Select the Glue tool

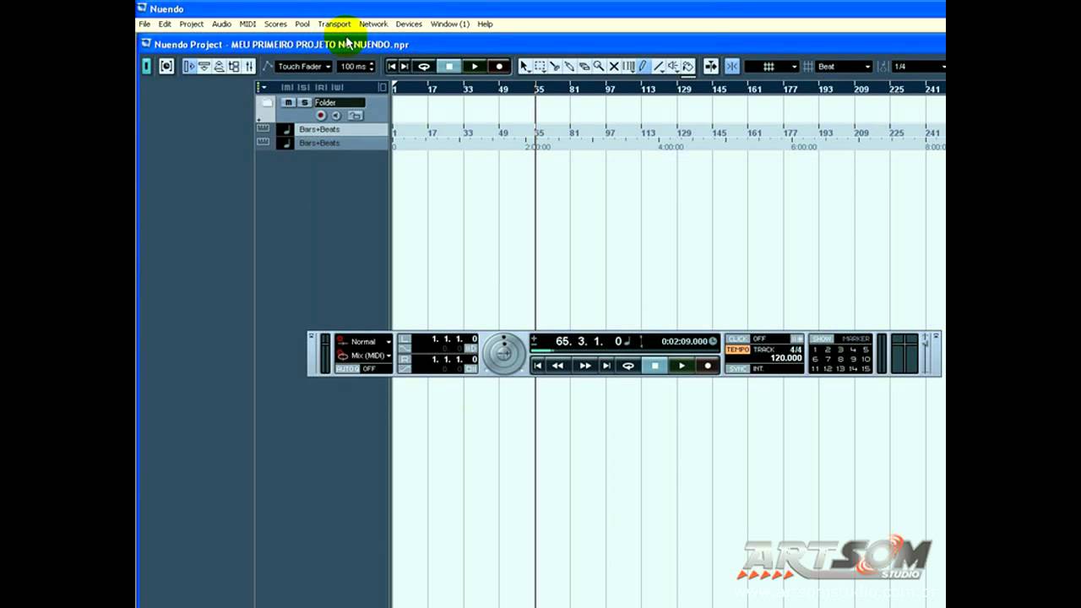pos(569,66)
